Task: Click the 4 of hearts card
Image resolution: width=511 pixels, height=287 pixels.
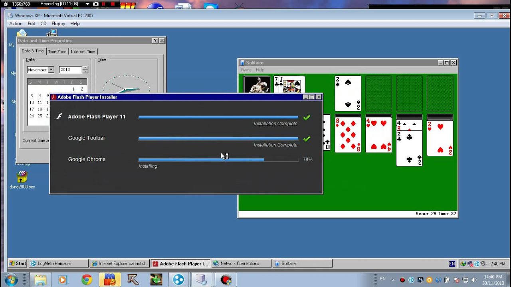Action: pos(378,135)
